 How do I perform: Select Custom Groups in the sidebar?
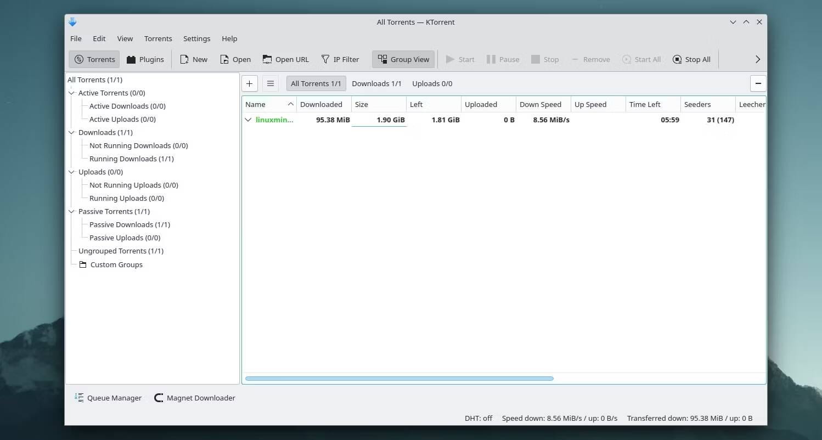(116, 264)
